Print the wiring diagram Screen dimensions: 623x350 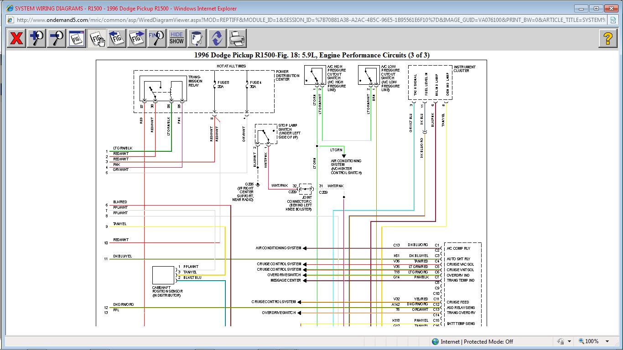[x=237, y=38]
